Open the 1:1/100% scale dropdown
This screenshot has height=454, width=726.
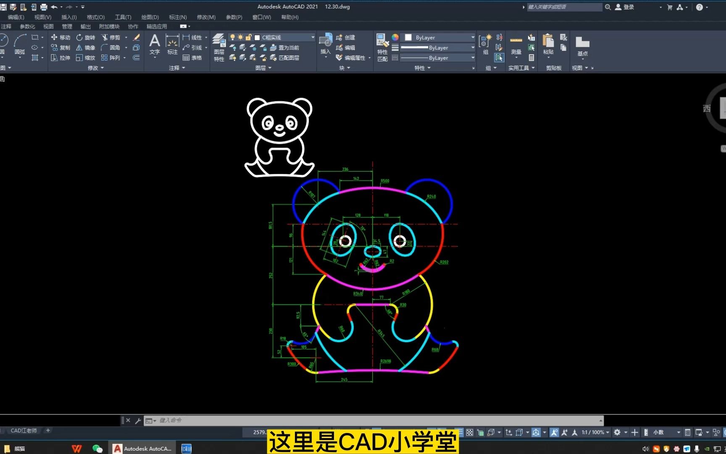593,432
